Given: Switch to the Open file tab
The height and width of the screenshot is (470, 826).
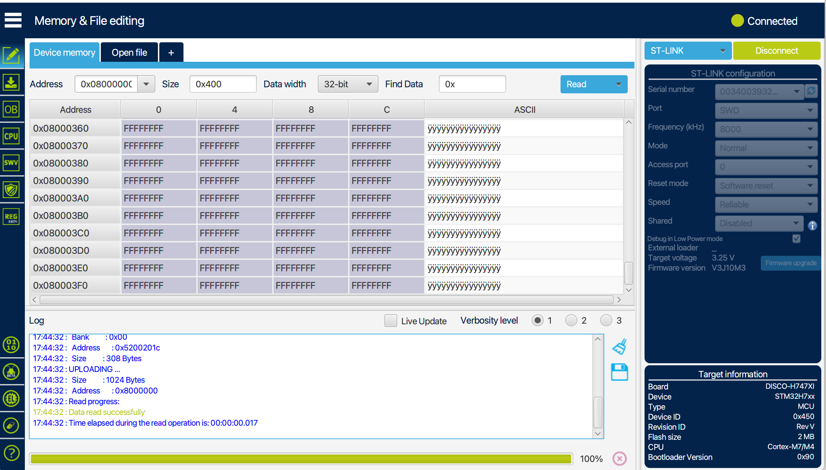Looking at the screenshot, I should click(129, 52).
